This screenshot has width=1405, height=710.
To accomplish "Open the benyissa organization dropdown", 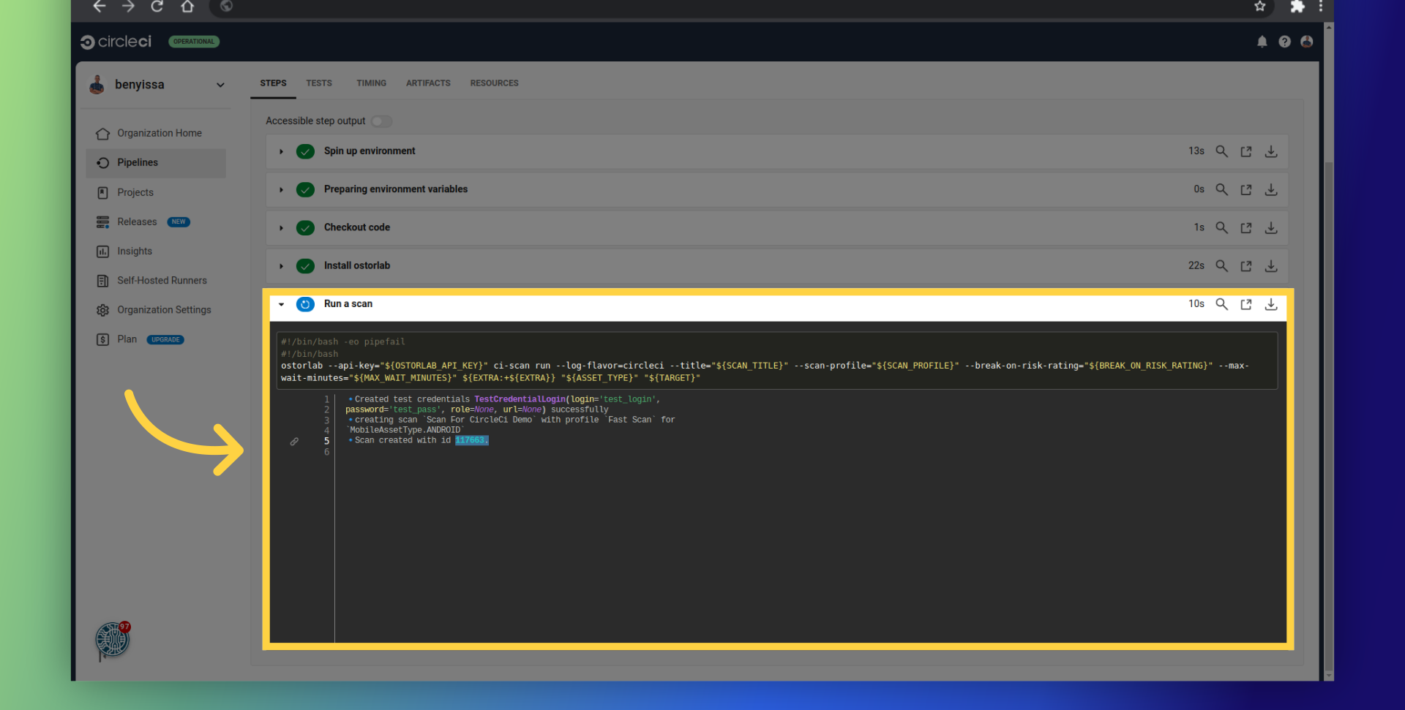I will pyautogui.click(x=220, y=85).
